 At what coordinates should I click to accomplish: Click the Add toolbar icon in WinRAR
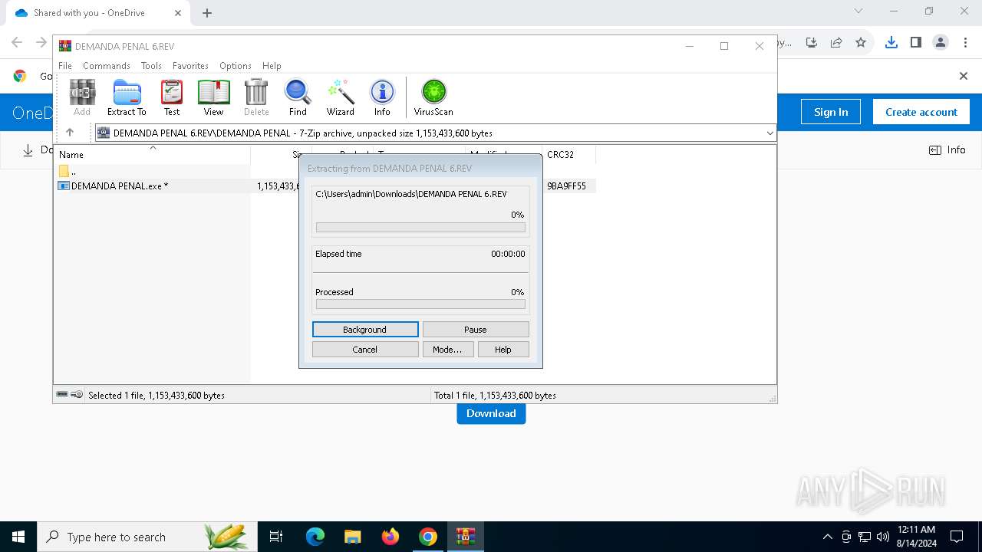coord(82,97)
